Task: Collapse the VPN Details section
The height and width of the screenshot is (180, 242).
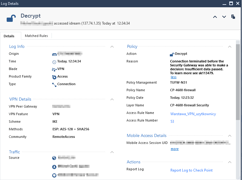Action: (x=112, y=99)
